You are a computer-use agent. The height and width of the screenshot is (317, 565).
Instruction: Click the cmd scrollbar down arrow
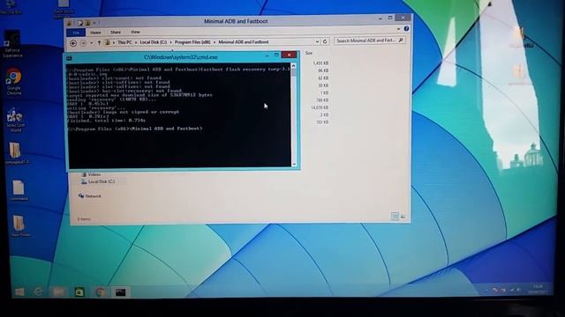click(294, 164)
